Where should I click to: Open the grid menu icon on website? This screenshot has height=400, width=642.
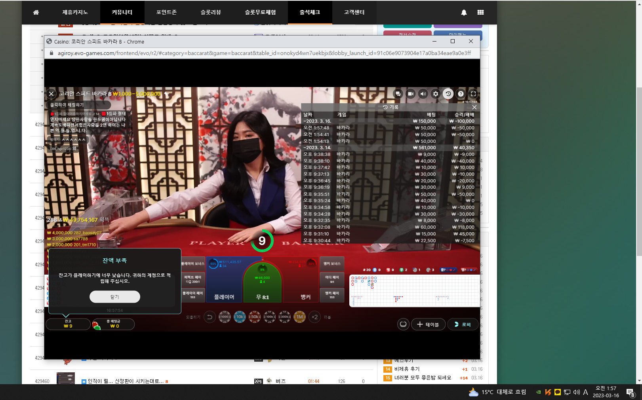tap(480, 12)
